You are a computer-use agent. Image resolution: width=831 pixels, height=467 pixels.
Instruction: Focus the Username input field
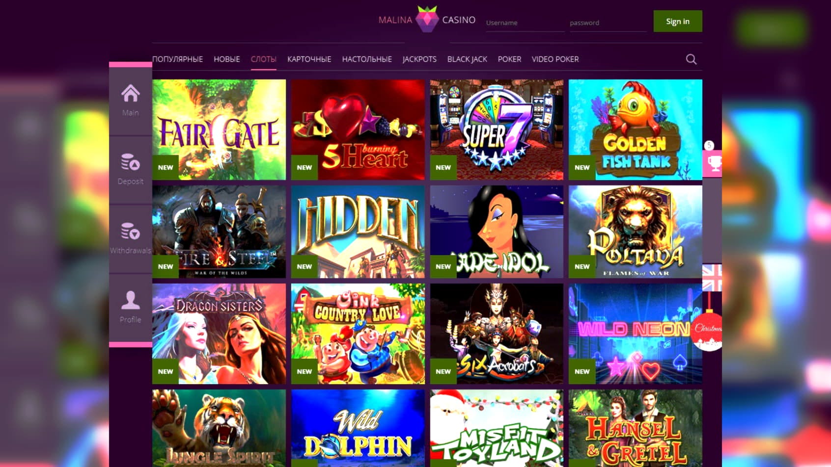[525, 23]
